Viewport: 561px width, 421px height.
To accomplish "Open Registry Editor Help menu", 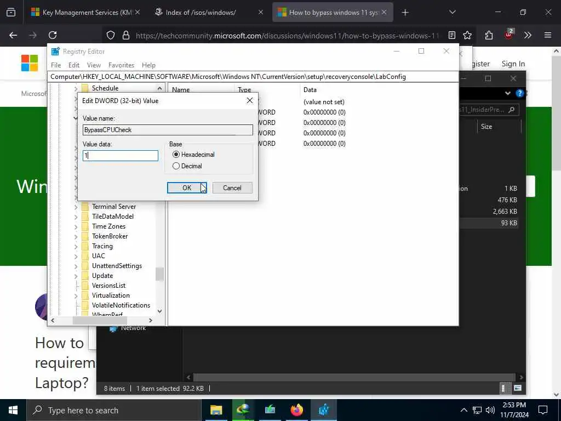I will click(x=148, y=65).
